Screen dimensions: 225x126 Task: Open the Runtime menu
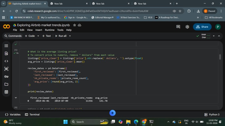[50, 30]
